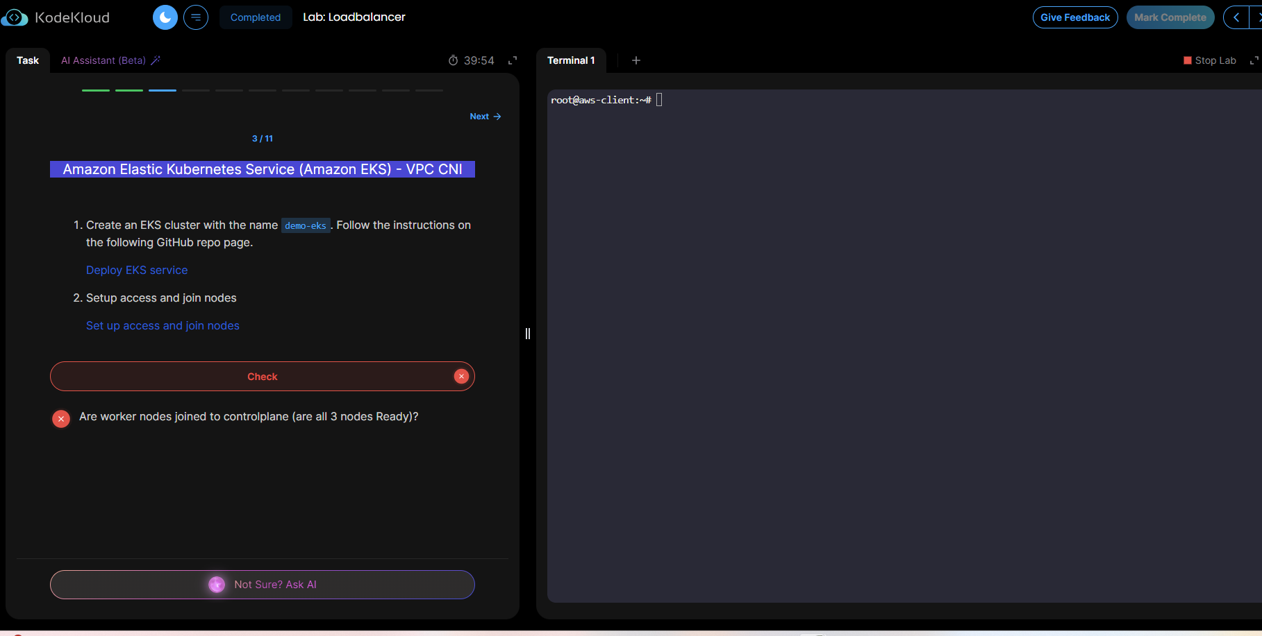Click the demo-eks code label
Screen dimensions: 1262x636
click(306, 225)
